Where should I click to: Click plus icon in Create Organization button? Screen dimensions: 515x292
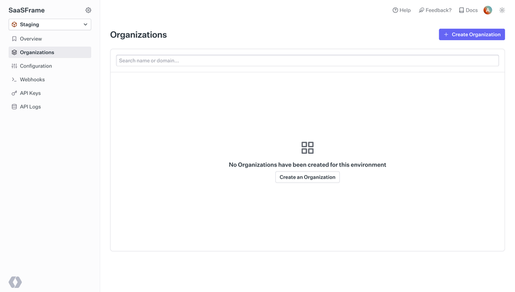(446, 34)
